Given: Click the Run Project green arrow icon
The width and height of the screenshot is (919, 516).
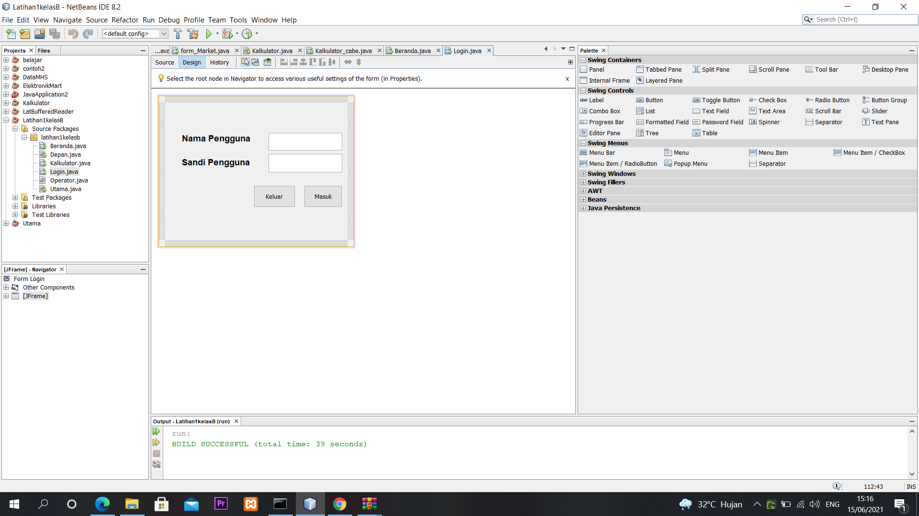Looking at the screenshot, I should coord(210,33).
